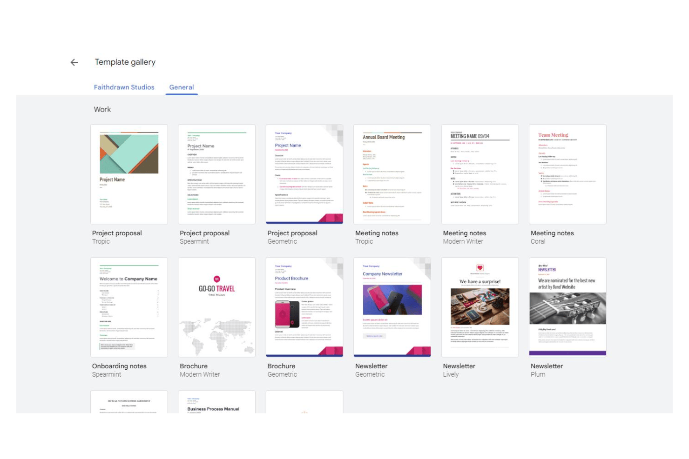Click the Geometric label under Brochure
The height and width of the screenshot is (459, 689).
282,375
